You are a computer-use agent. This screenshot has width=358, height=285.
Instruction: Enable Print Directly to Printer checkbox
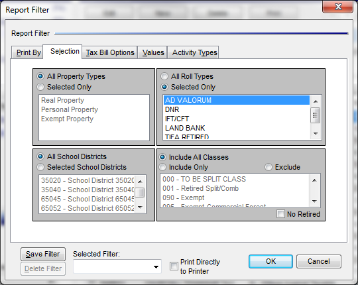click(174, 266)
